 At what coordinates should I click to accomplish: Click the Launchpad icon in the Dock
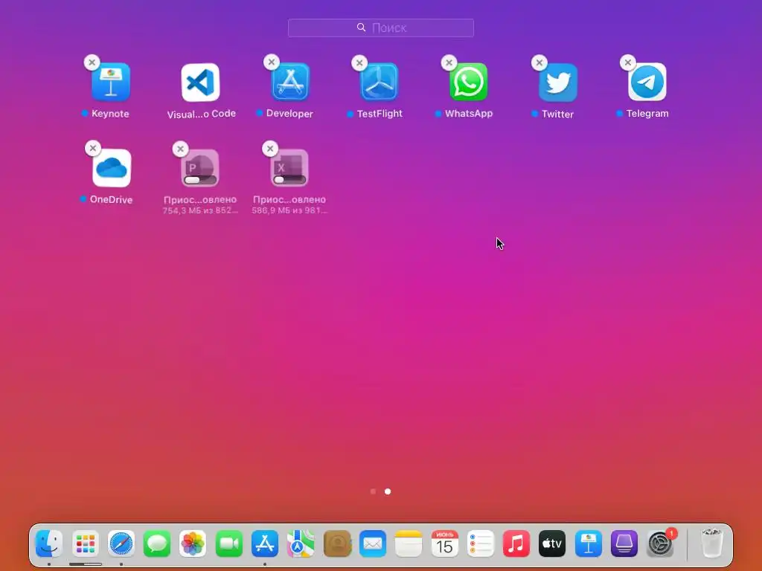tap(86, 543)
